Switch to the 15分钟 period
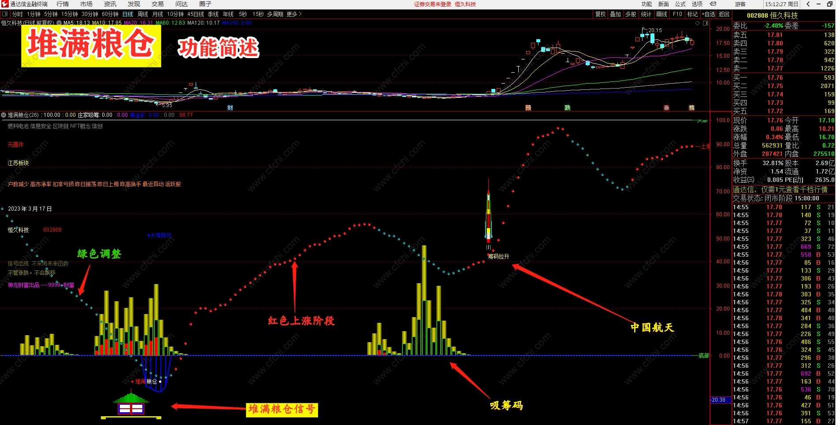The image size is (836, 425). tap(70, 14)
